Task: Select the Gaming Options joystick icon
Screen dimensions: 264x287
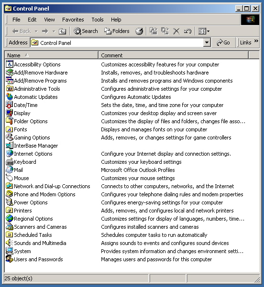Action: click(x=10, y=137)
